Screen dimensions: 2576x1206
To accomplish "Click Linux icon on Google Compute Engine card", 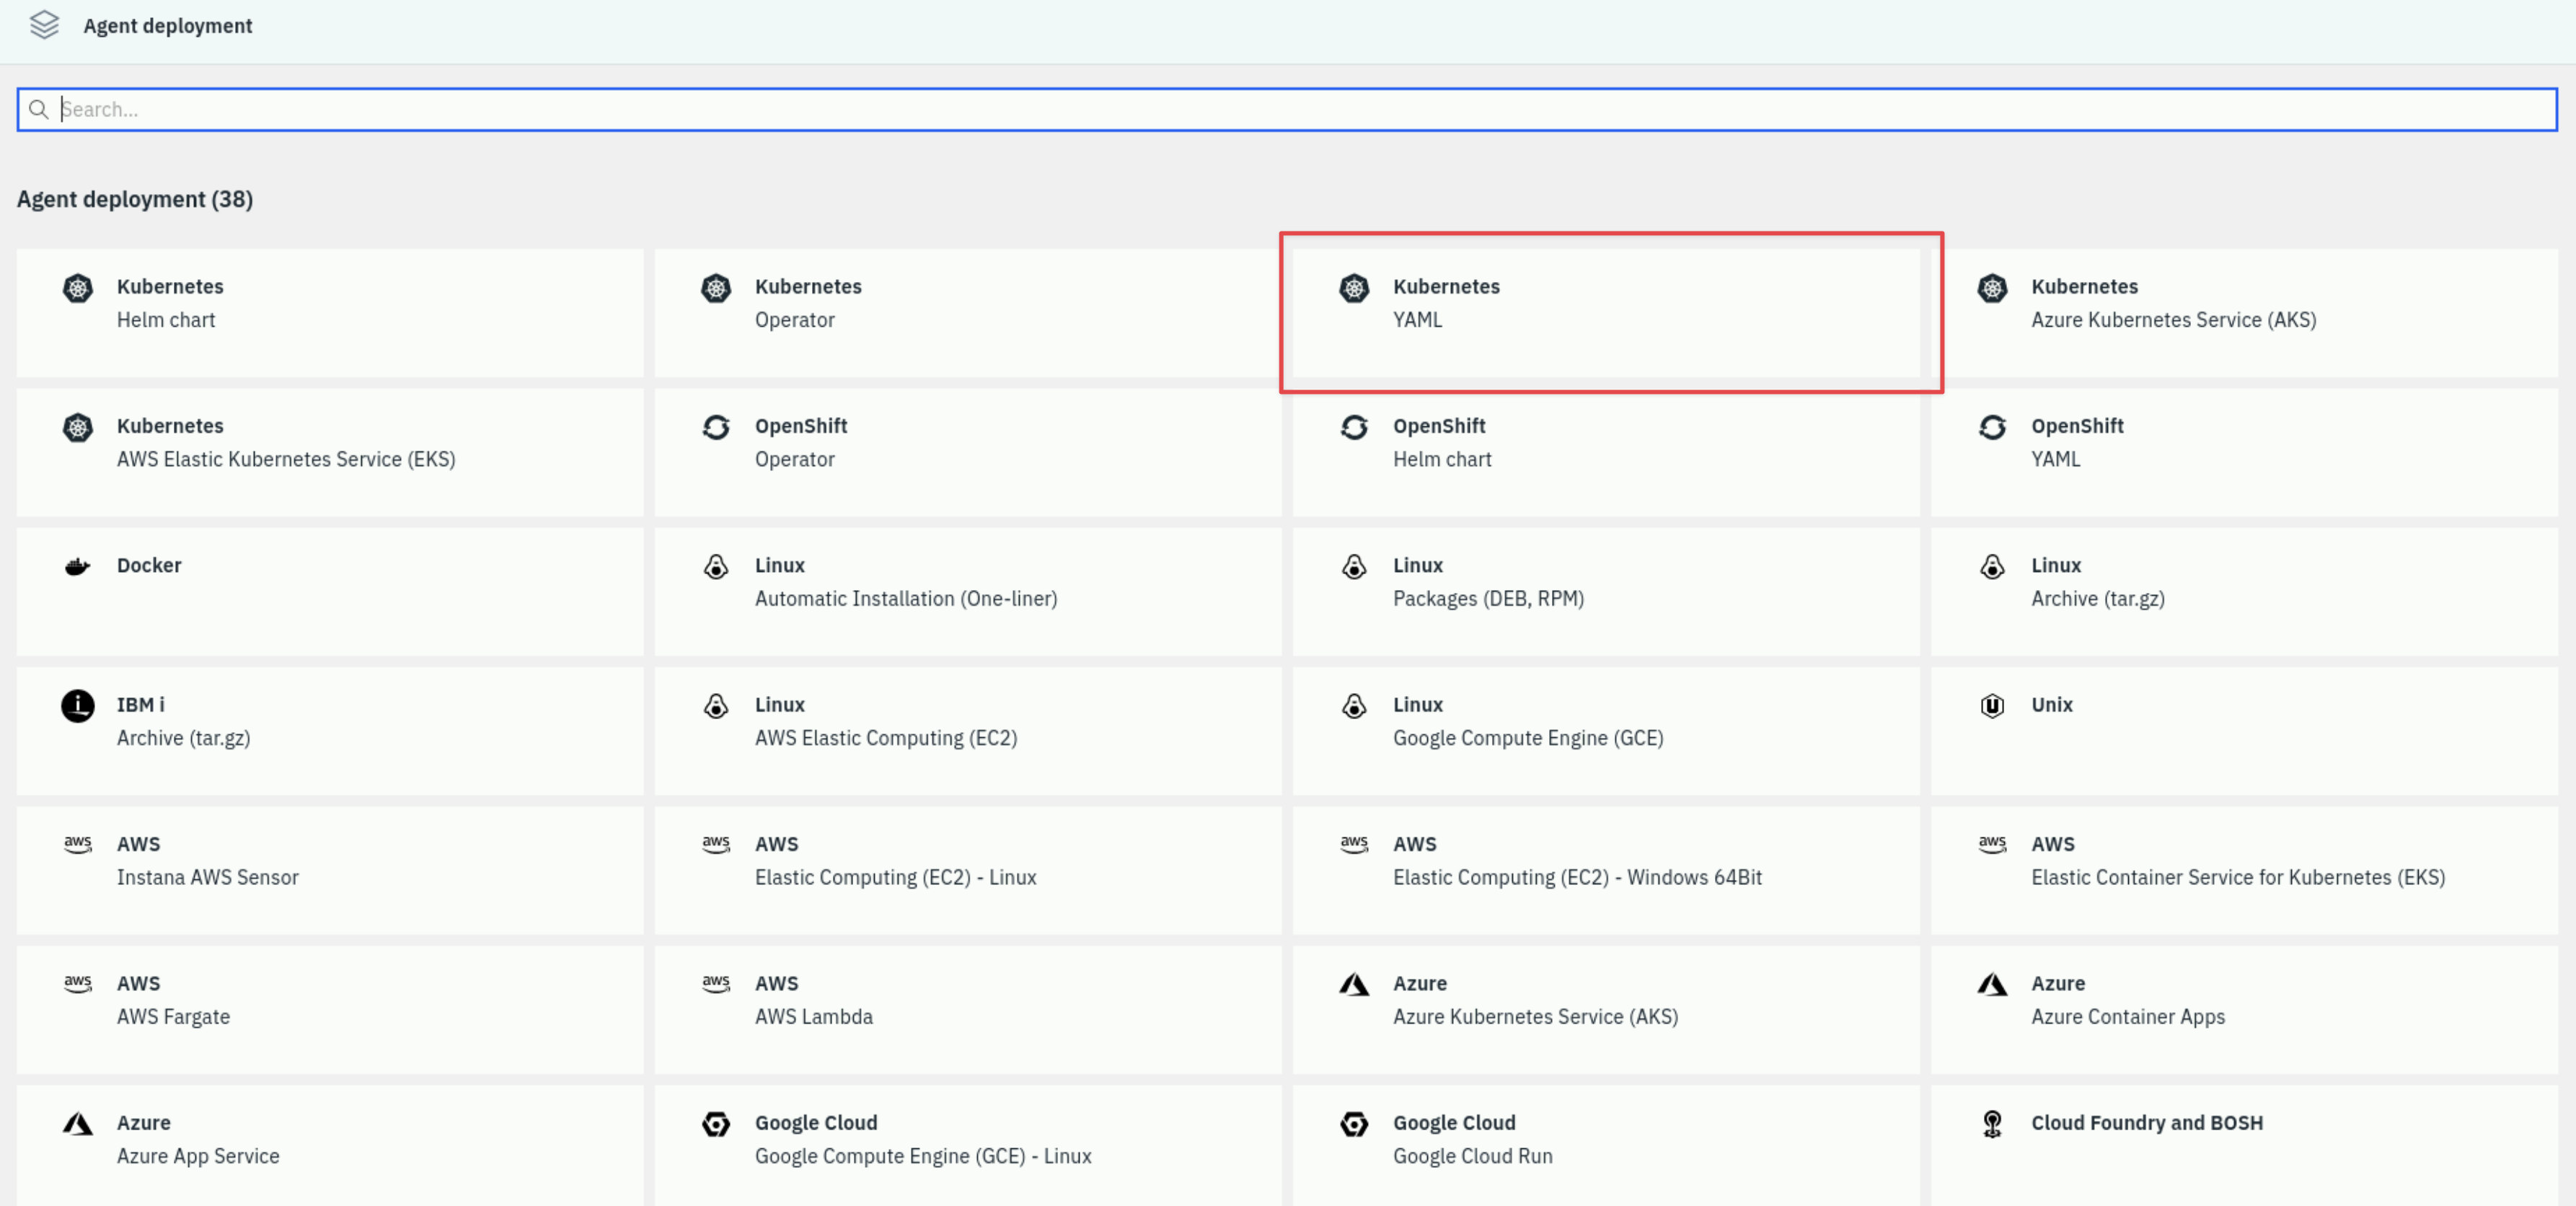I will coord(1354,706).
